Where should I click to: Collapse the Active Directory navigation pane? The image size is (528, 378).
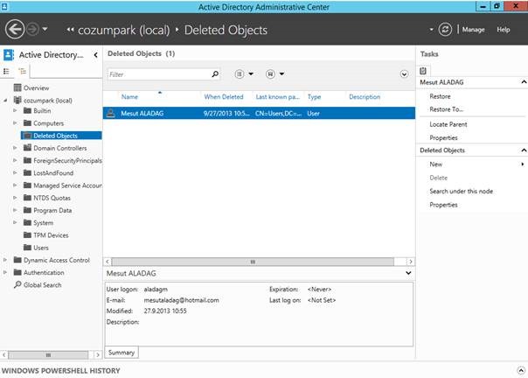(95, 54)
